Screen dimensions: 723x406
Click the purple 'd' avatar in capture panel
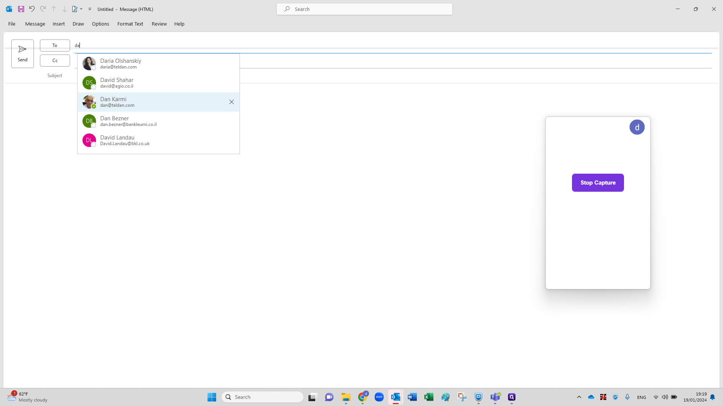[x=637, y=127]
